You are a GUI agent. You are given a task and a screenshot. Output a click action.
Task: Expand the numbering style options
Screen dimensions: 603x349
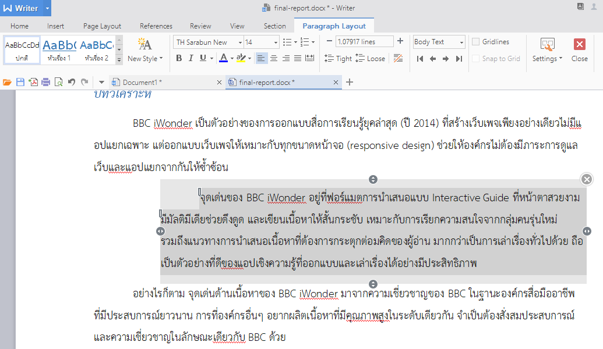click(x=313, y=42)
